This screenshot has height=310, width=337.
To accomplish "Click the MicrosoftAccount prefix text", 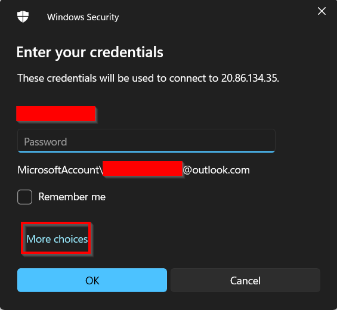I will tap(58, 170).
